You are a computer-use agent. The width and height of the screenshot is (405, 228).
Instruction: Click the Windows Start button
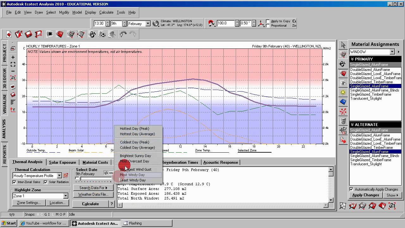[x=9, y=223]
